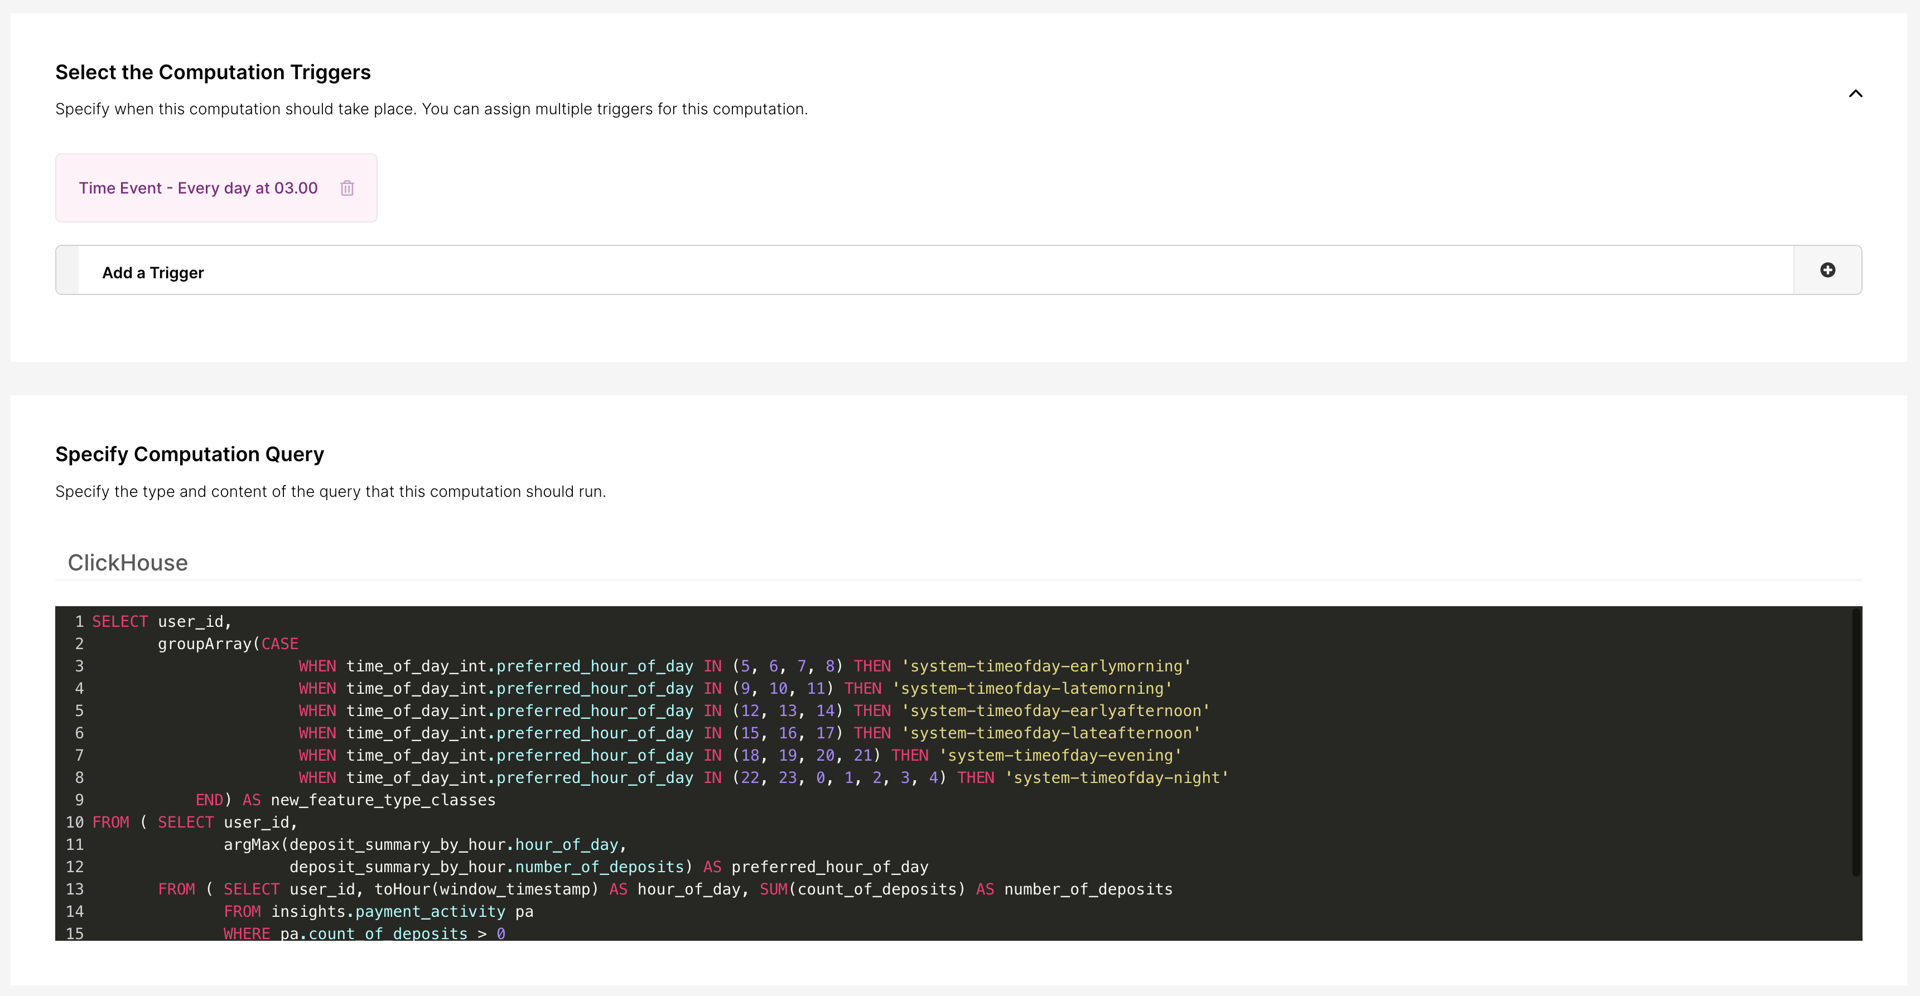Viewport: 1920px width, 996px height.
Task: Click 'groupArray(CASE' on line 2
Action: (228, 644)
